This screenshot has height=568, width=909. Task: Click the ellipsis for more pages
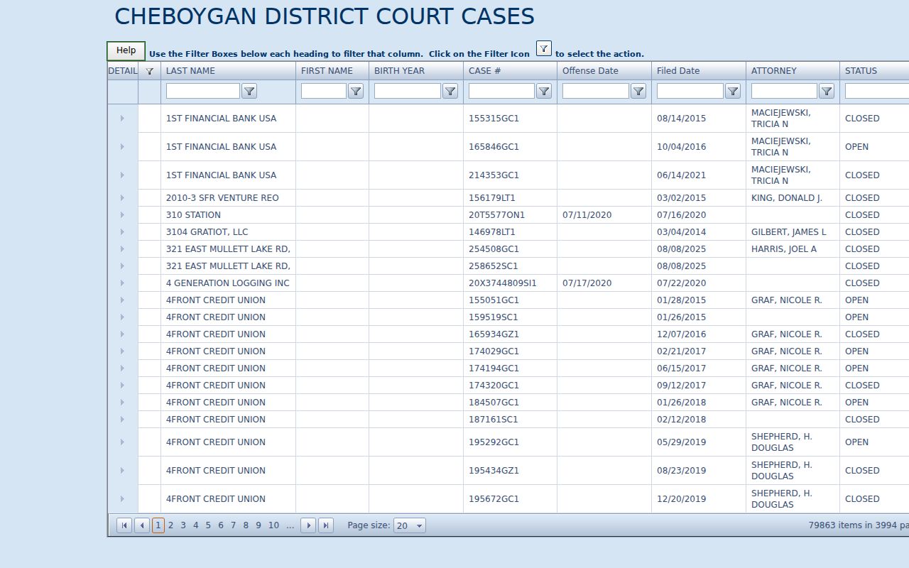click(x=290, y=525)
